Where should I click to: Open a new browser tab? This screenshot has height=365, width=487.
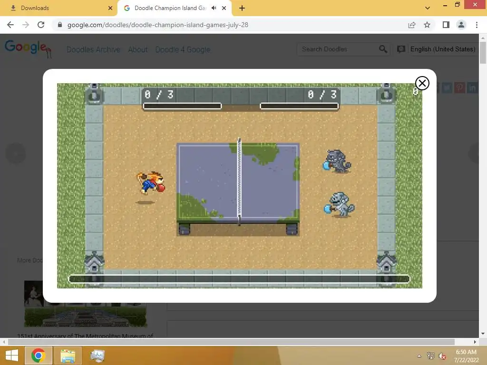pos(242,8)
